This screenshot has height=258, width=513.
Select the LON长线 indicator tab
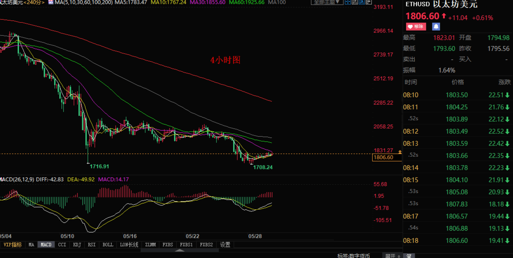(129, 245)
